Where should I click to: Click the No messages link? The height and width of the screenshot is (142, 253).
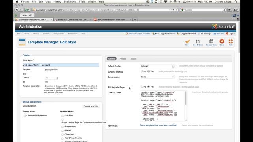point(205,34)
